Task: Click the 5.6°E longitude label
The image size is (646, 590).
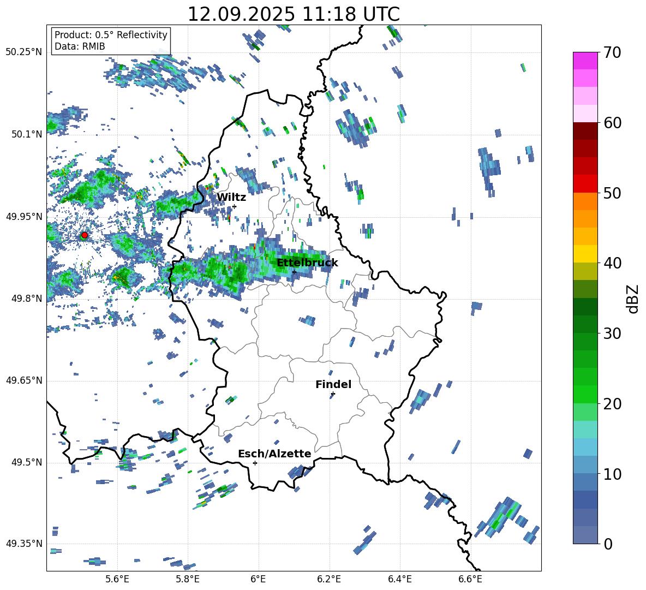Action: [x=117, y=579]
